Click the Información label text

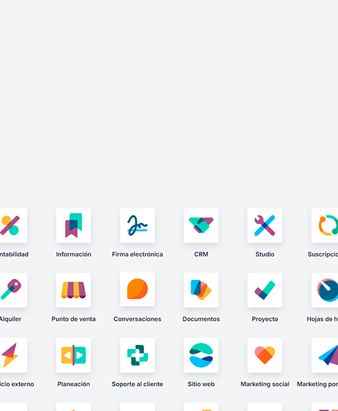click(74, 254)
